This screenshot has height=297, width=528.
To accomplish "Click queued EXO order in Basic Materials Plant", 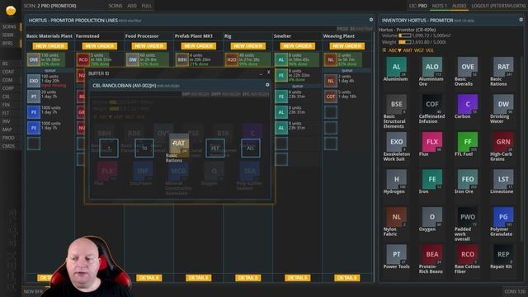I will click(34, 81).
